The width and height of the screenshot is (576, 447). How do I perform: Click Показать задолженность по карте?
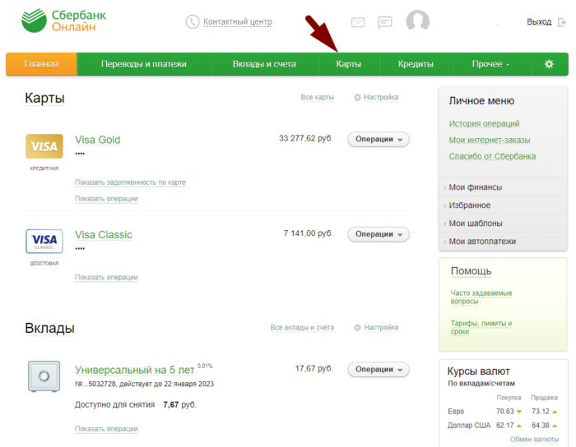click(130, 182)
